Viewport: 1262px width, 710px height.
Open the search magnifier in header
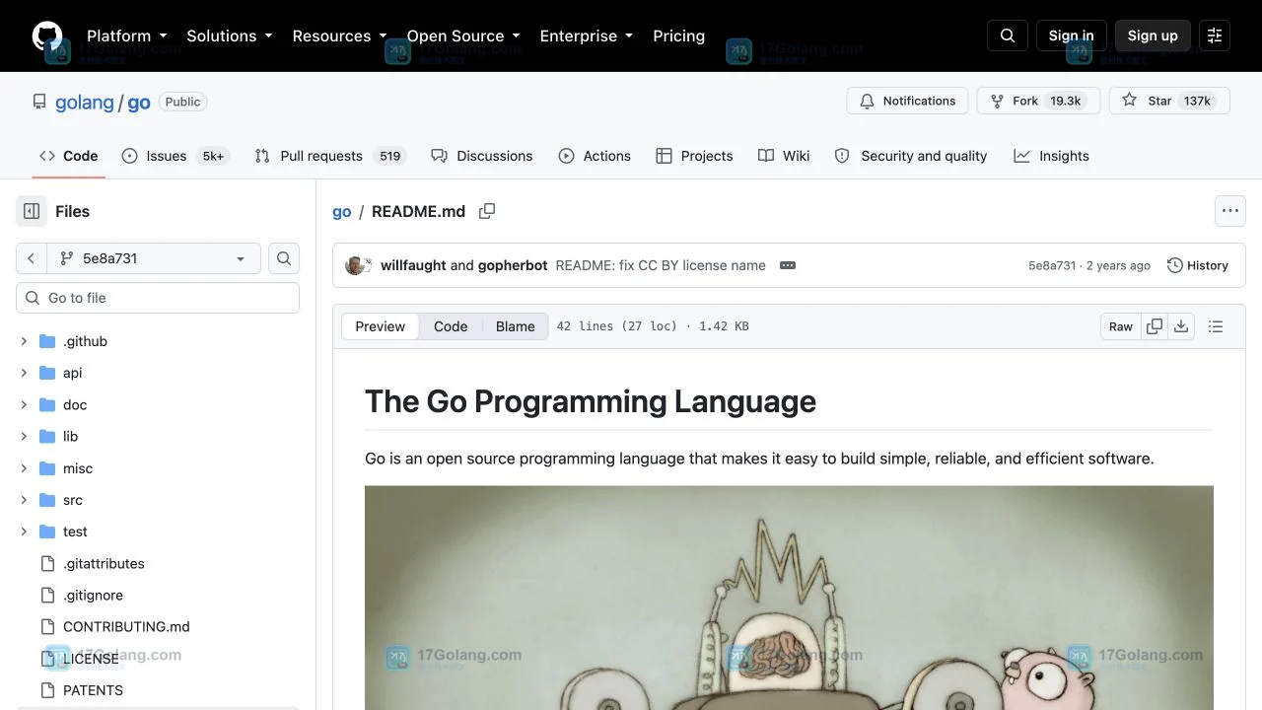(1008, 35)
